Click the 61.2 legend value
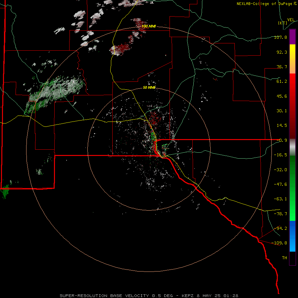The height and width of the screenshot is (298, 298). (x=282, y=81)
